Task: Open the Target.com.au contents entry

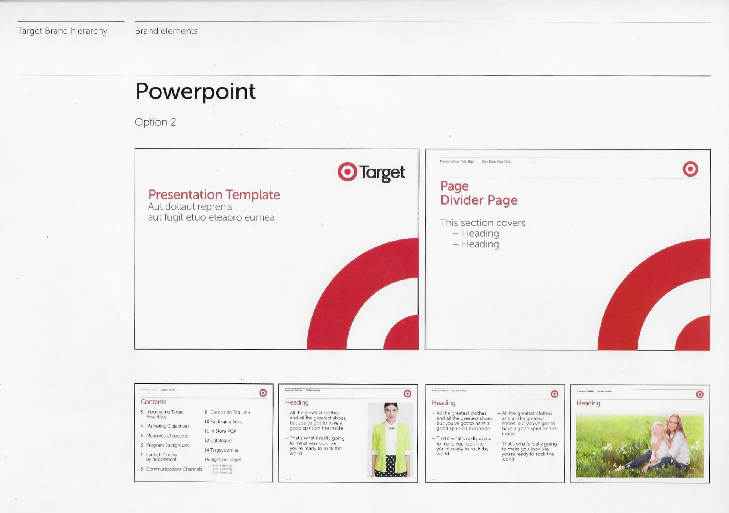Action: (224, 450)
